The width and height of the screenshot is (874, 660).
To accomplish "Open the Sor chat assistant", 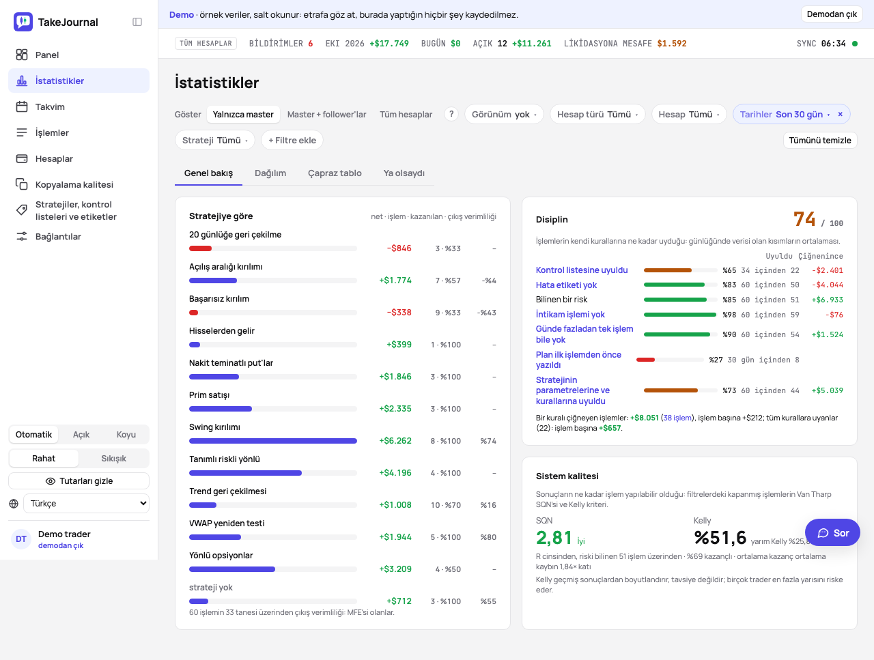I will (832, 533).
